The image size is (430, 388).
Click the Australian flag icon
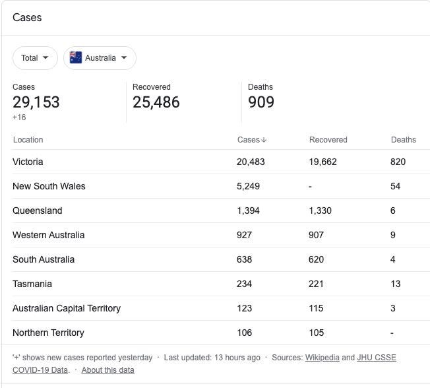[76, 57]
